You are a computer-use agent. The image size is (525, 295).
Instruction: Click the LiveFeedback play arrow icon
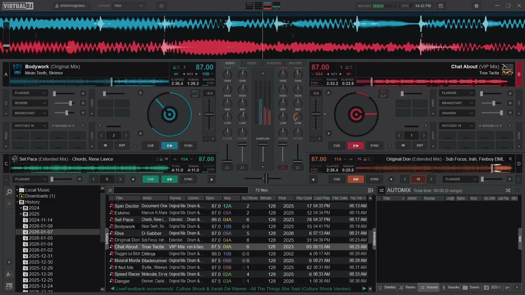364,288
